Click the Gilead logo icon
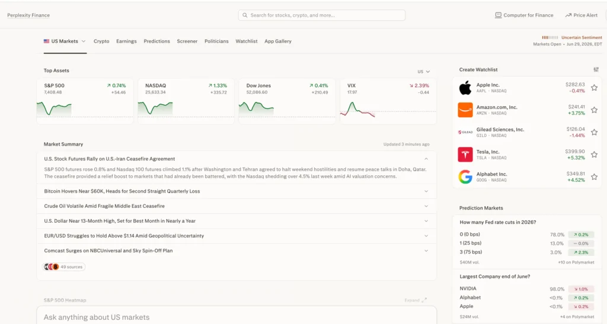Viewport: 607px width, 324px height. [x=465, y=132]
